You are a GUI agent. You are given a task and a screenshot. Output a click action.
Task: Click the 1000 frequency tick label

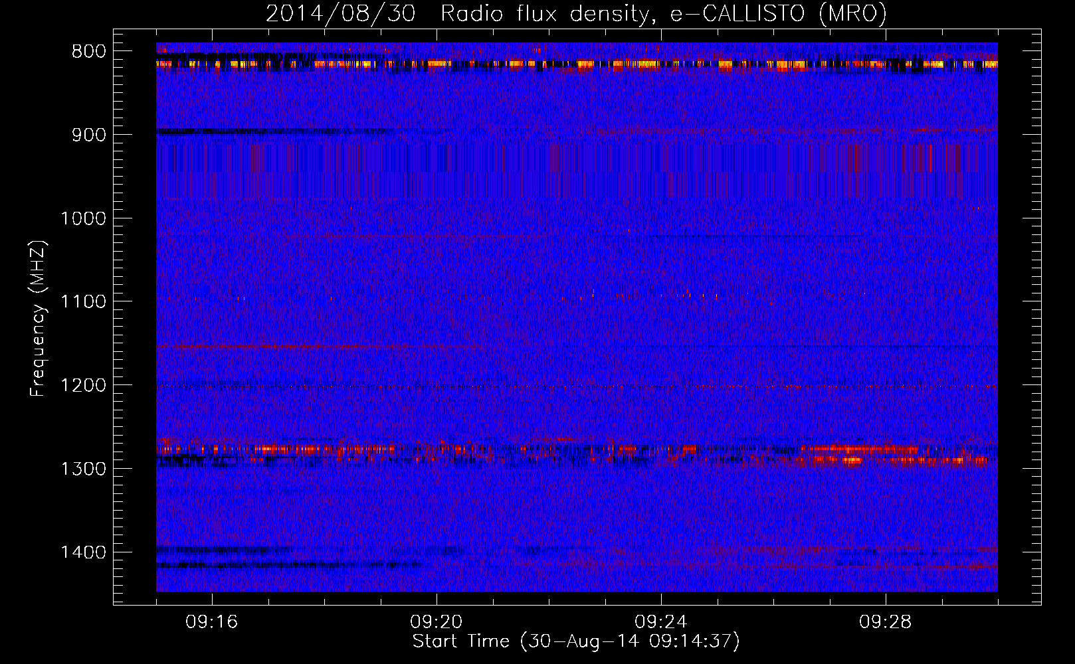click(x=83, y=218)
